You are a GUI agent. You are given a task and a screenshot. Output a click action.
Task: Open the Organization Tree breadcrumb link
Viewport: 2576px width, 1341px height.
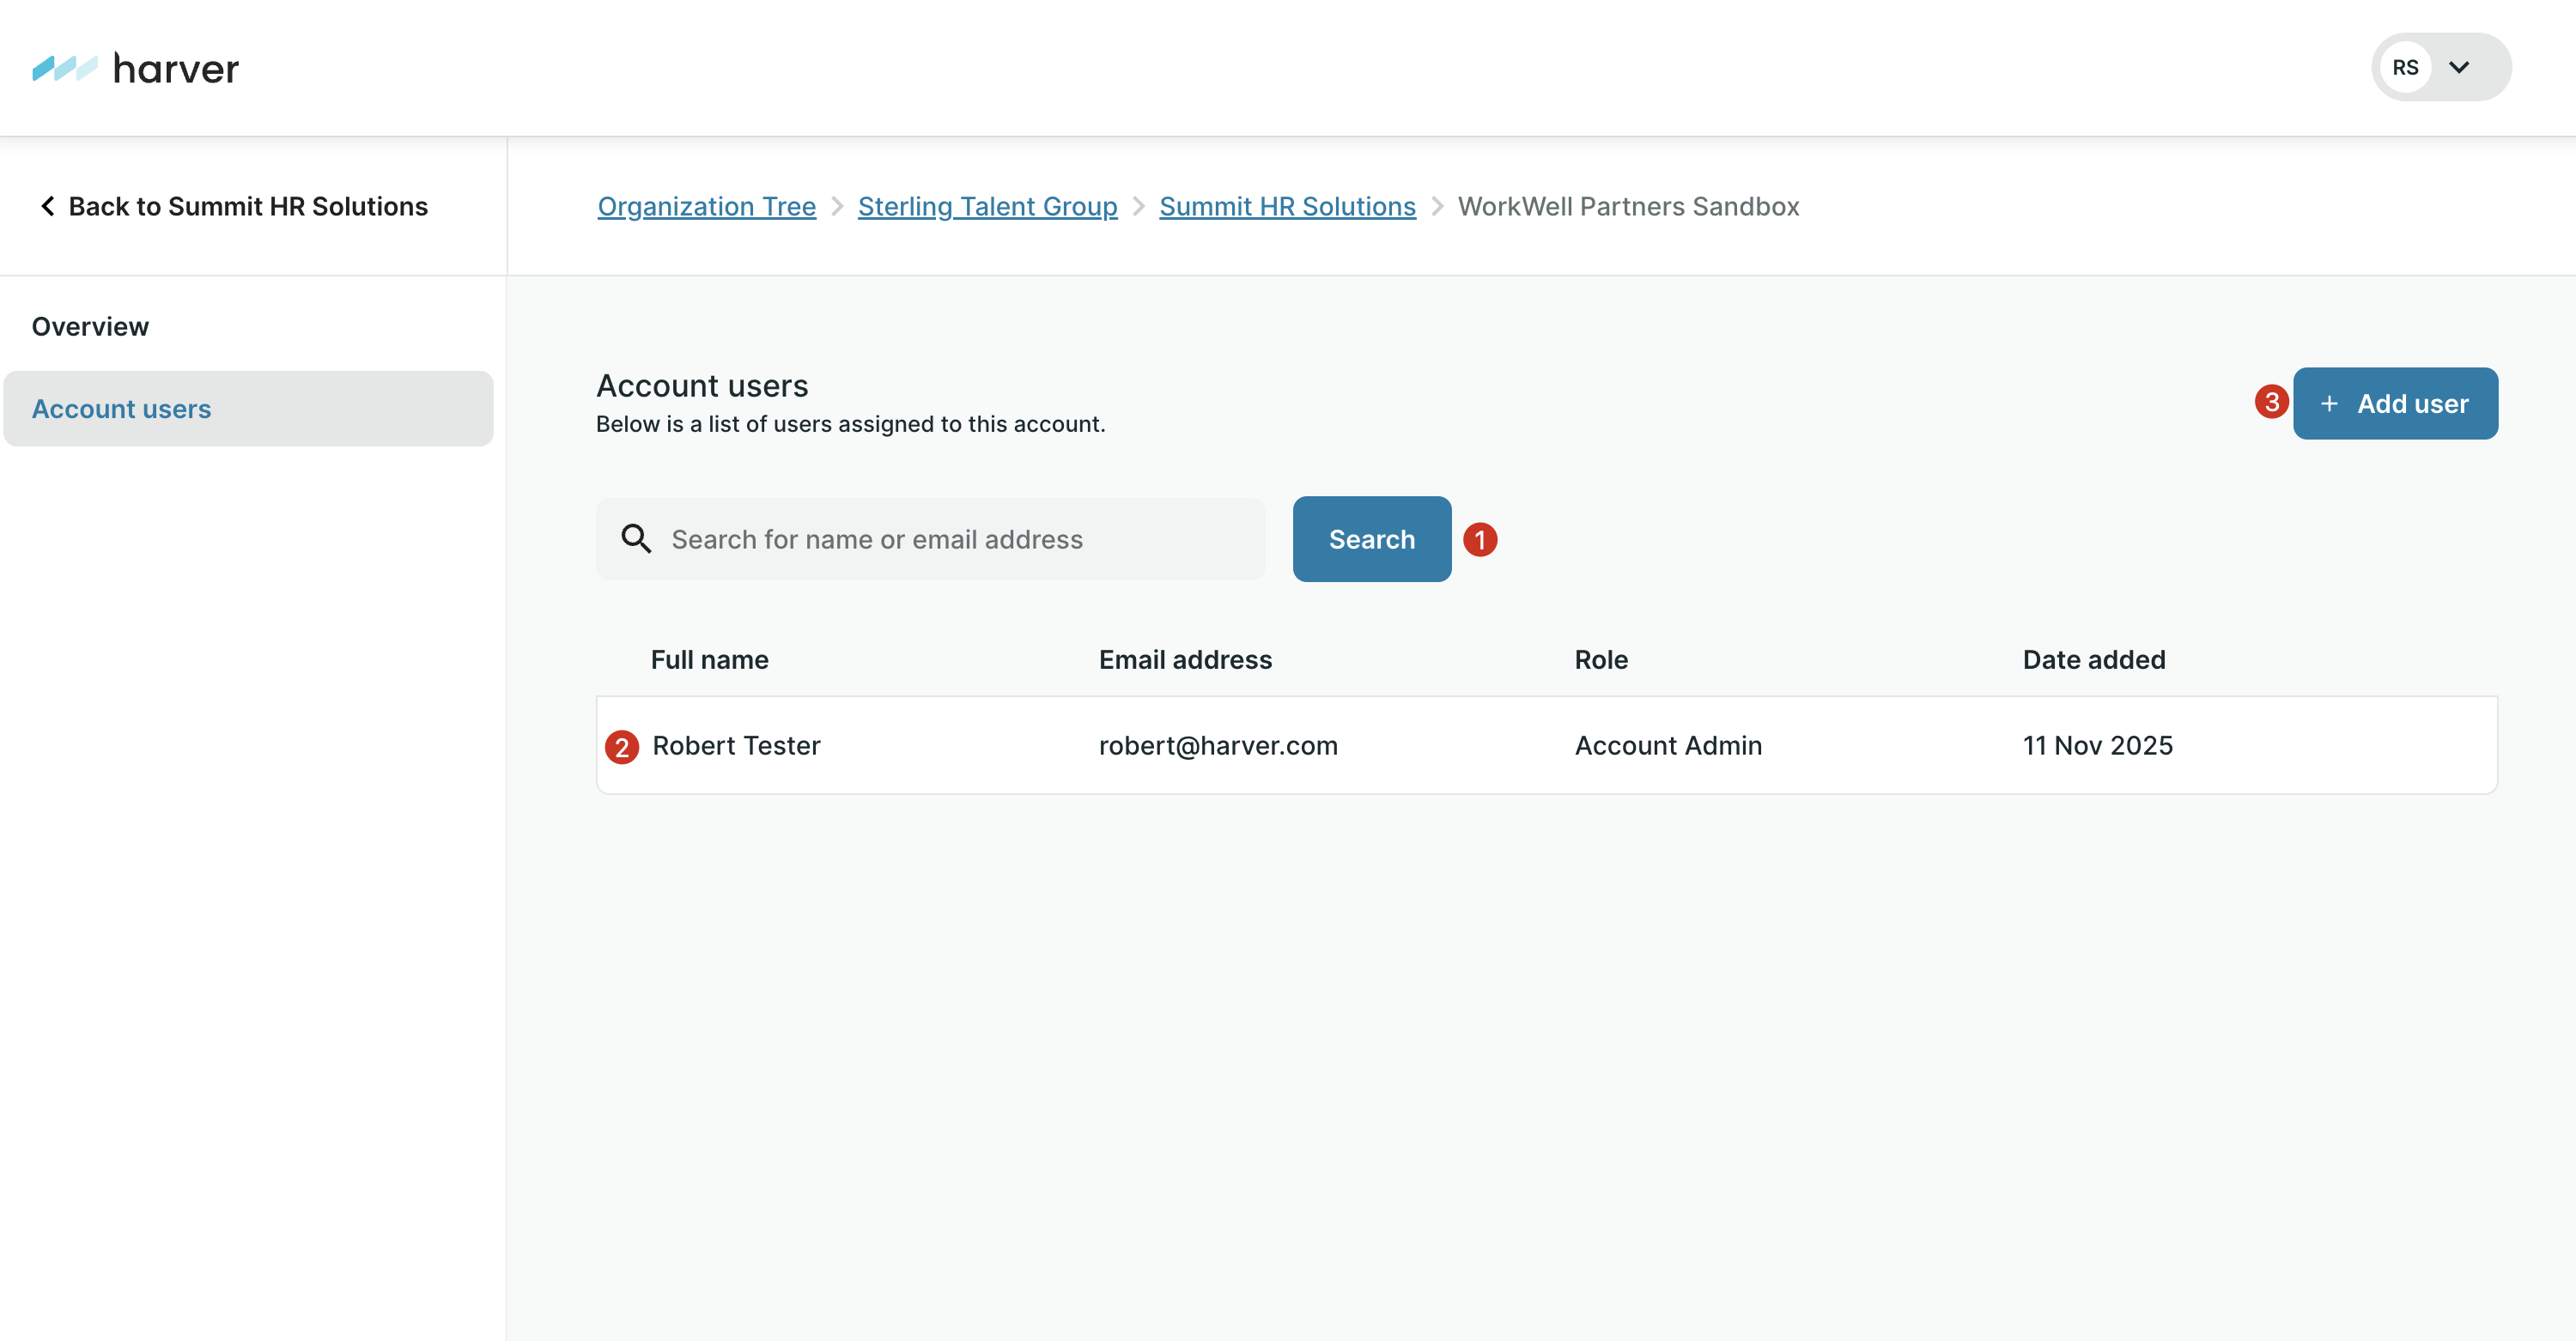click(x=706, y=206)
